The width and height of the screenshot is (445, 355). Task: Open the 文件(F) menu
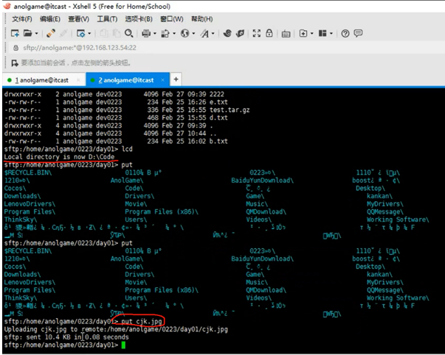(x=22, y=19)
